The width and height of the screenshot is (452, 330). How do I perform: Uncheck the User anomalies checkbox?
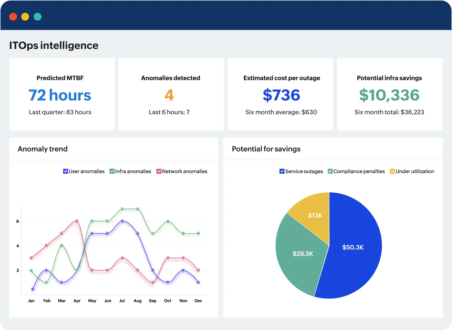click(65, 171)
